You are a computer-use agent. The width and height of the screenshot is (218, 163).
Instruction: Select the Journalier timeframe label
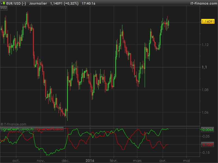pyautogui.click(x=38, y=3)
